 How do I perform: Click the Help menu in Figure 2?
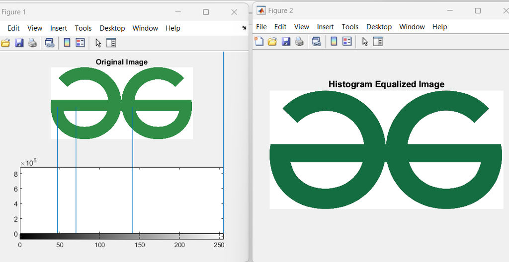(439, 27)
